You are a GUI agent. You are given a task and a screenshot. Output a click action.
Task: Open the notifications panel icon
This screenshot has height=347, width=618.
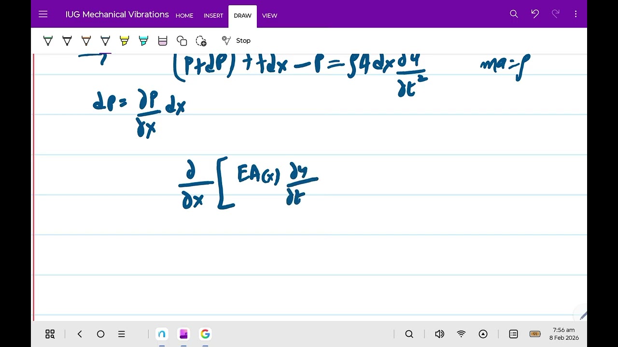click(513, 334)
